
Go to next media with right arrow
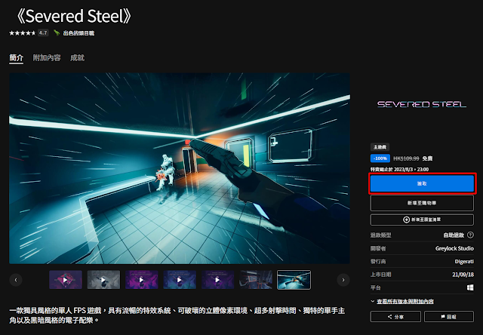pyautogui.click(x=343, y=280)
